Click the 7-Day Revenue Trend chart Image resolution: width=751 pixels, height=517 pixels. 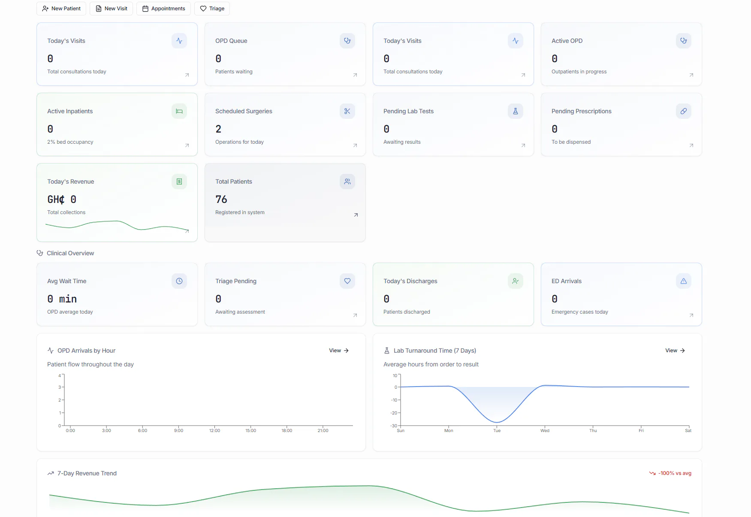[369, 499]
